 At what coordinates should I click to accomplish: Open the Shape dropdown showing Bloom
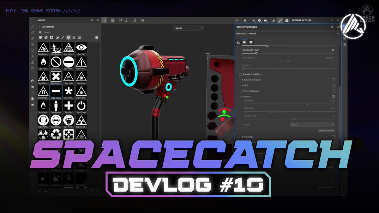click(x=312, y=125)
